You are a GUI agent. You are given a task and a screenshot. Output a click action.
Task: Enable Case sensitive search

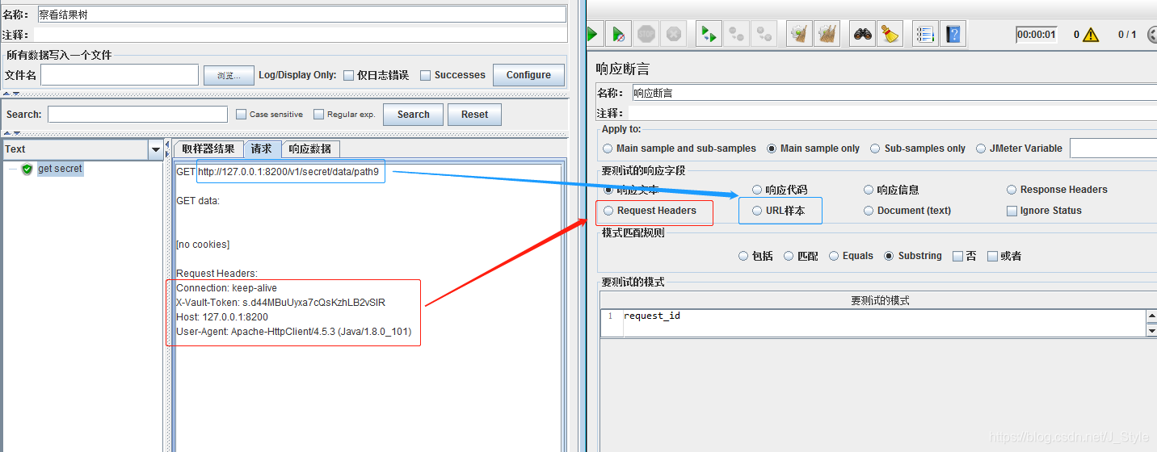tap(241, 115)
